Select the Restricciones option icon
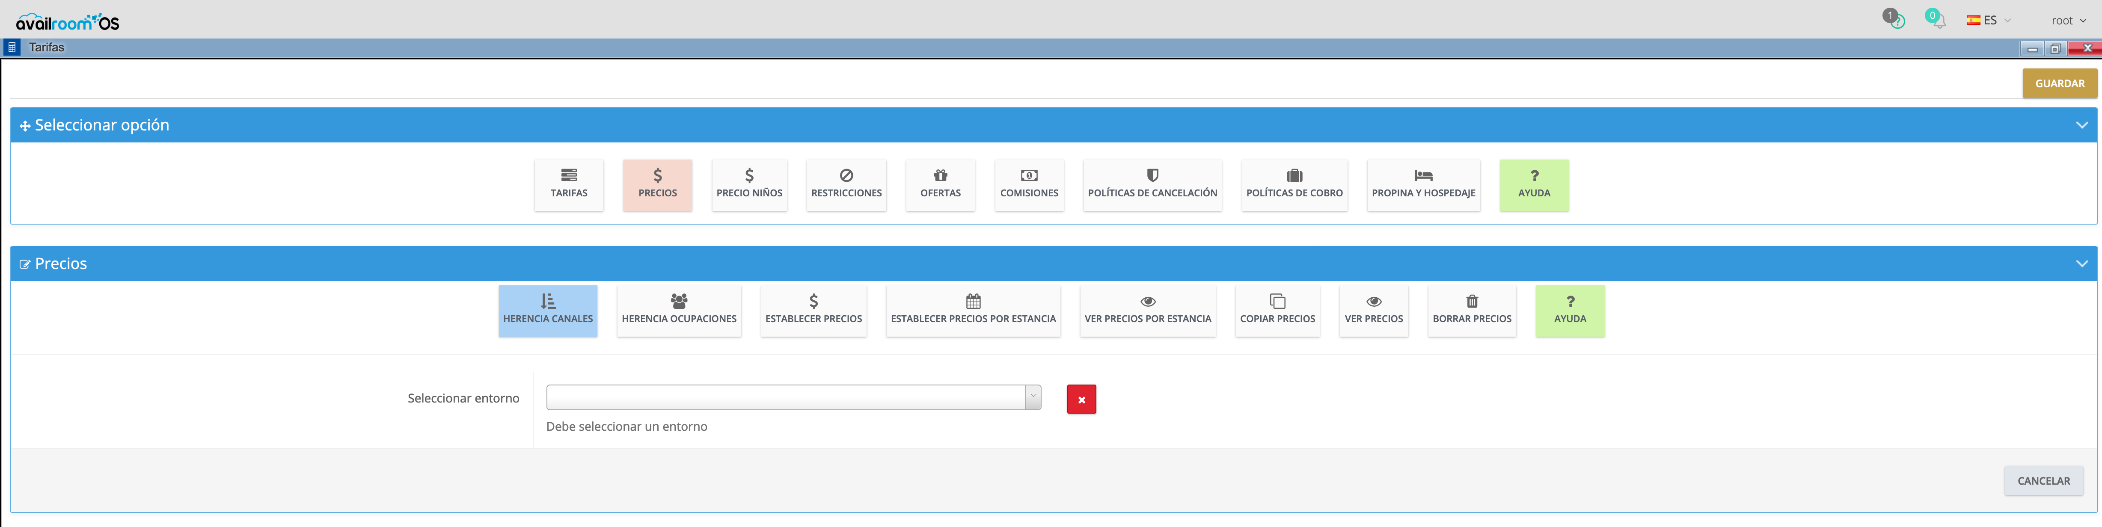Viewport: 2102px width, 527px height. coord(846,184)
